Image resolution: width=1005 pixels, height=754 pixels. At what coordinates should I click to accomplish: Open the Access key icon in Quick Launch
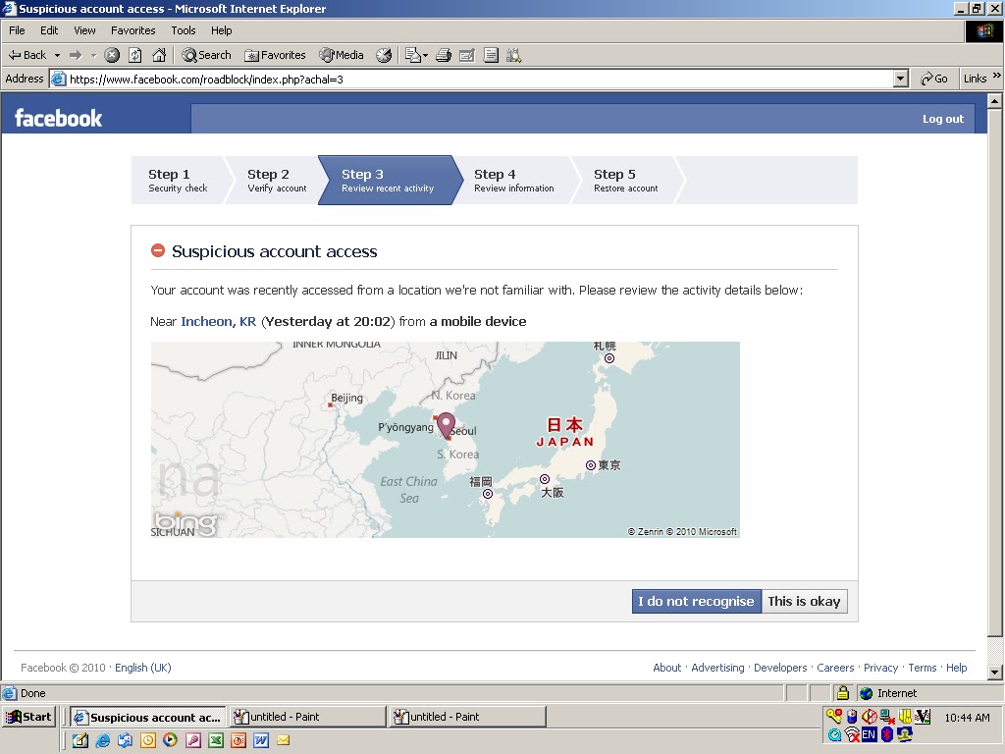193,740
